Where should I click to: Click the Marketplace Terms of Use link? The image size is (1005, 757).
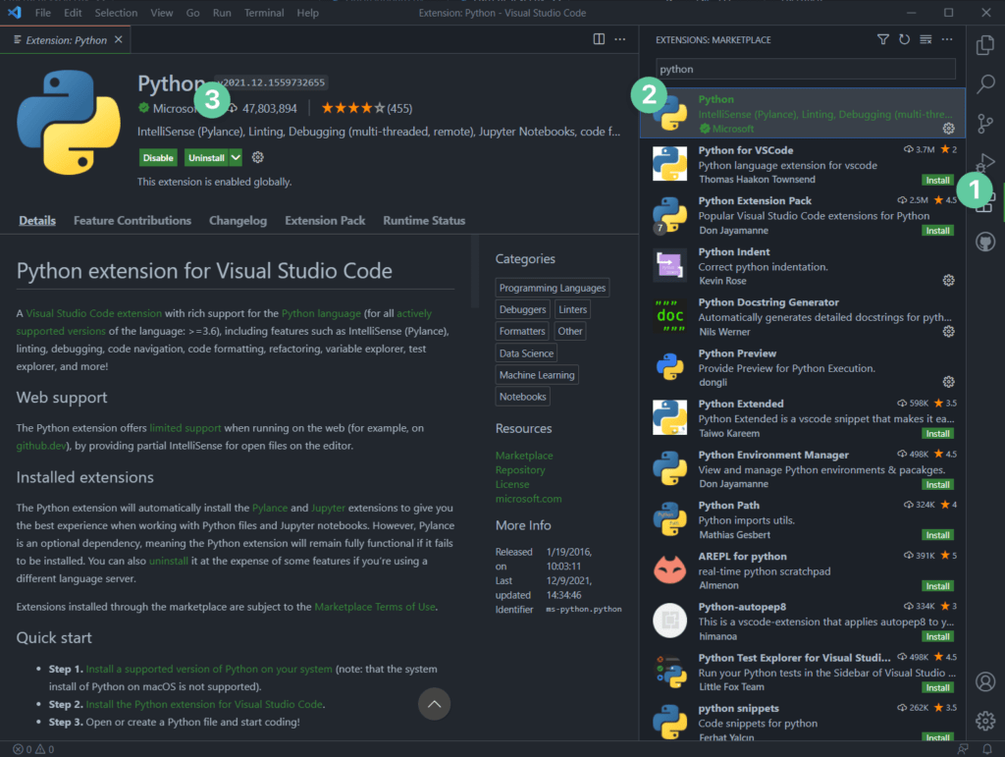click(x=375, y=607)
